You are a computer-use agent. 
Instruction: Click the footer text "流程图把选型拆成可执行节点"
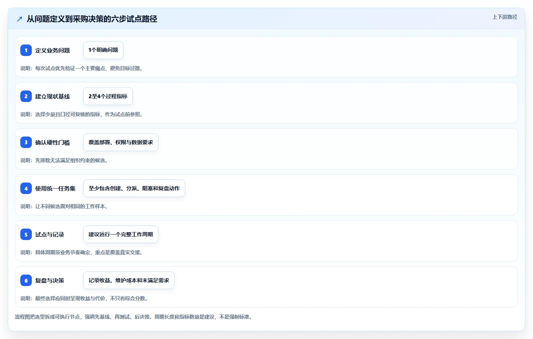click(x=48, y=317)
